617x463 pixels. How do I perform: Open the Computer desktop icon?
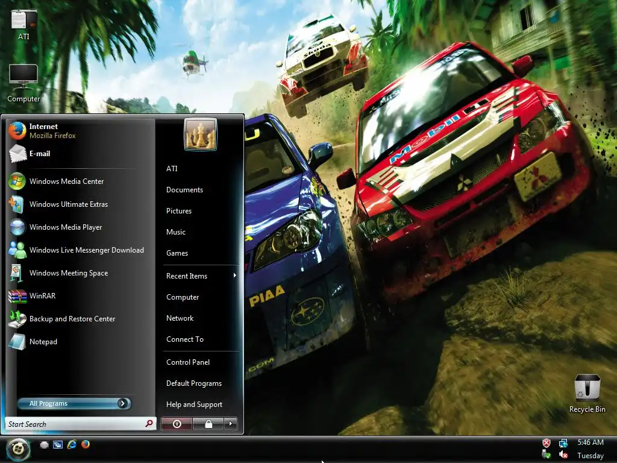click(x=23, y=83)
